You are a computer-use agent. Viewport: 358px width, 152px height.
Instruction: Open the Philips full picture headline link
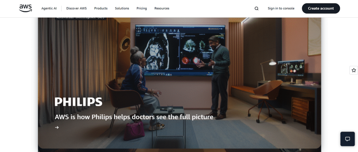(x=134, y=117)
